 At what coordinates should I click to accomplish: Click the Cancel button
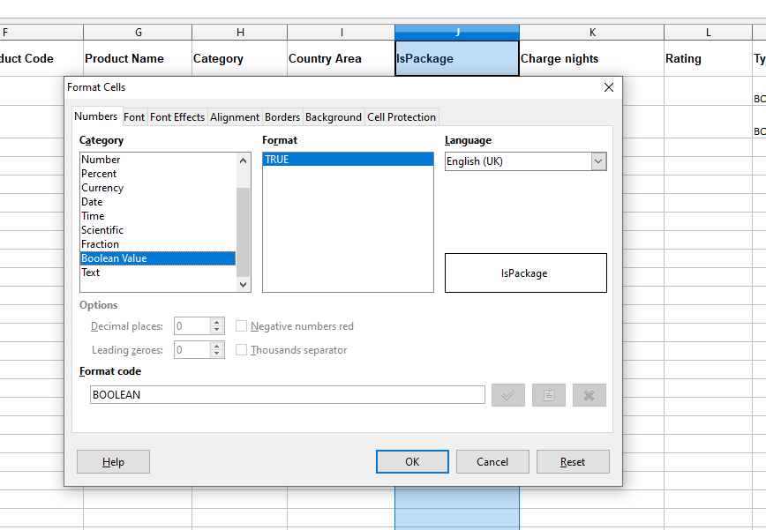tap(492, 462)
